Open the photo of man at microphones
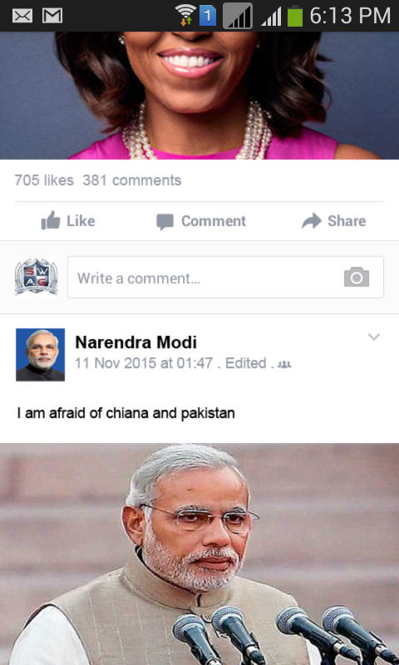The image size is (399, 665). 199,554
